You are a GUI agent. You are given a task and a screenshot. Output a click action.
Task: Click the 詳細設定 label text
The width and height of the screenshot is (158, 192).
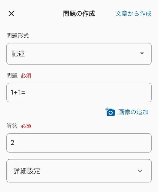27,171
